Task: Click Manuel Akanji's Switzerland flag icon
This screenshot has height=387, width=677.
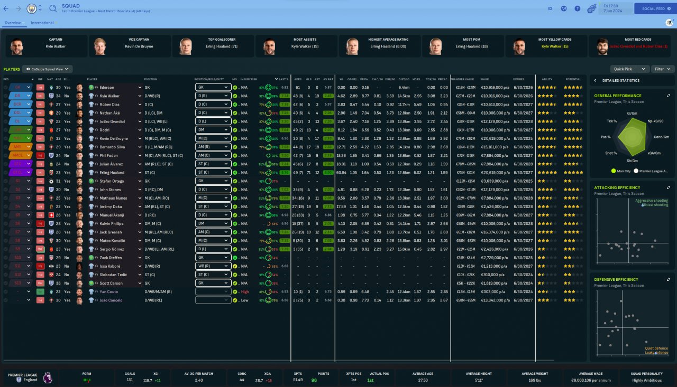Action: click(x=51, y=215)
